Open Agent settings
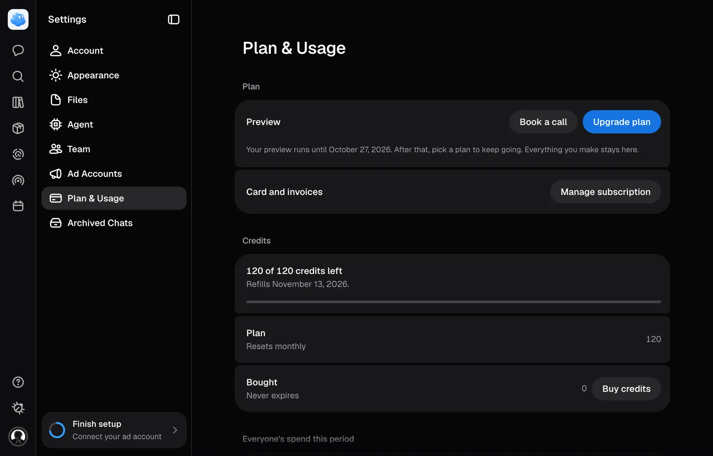The height and width of the screenshot is (456, 713). tap(114, 125)
